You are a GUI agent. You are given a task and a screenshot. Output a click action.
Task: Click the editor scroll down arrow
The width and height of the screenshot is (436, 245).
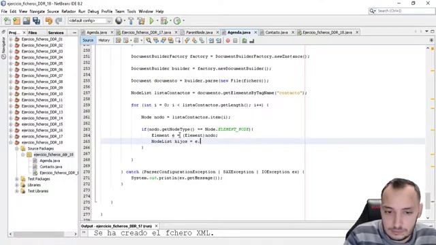click(428, 218)
